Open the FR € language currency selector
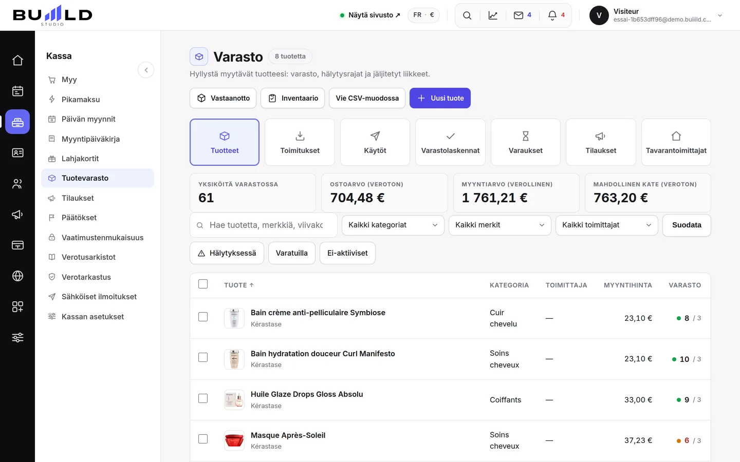This screenshot has height=462, width=740. point(424,15)
